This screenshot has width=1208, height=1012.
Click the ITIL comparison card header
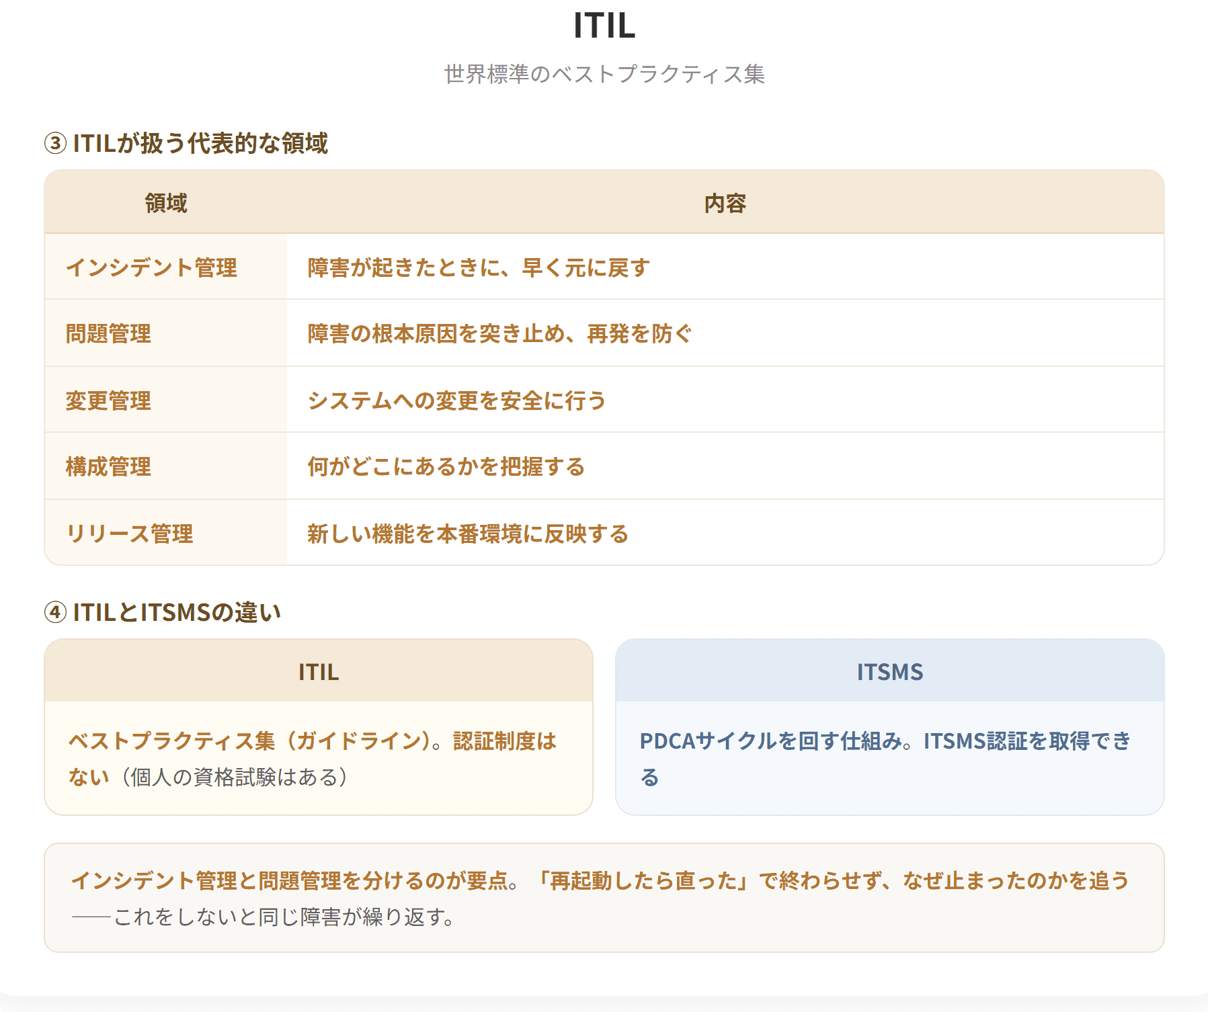click(319, 671)
